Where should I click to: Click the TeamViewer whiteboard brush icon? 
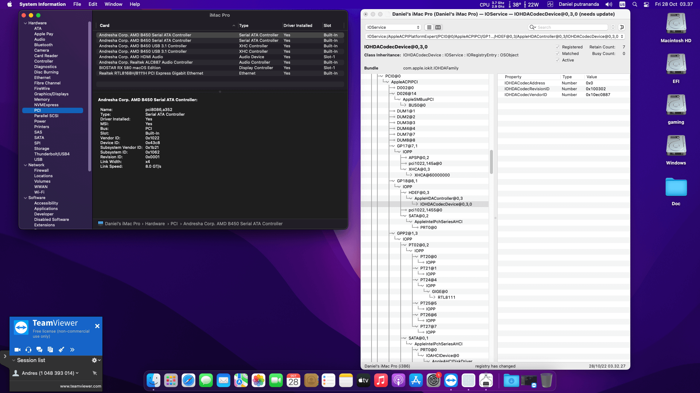61,350
